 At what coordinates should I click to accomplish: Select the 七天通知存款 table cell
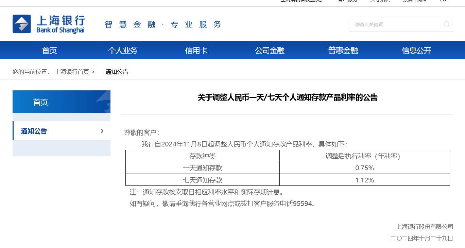pos(203,180)
